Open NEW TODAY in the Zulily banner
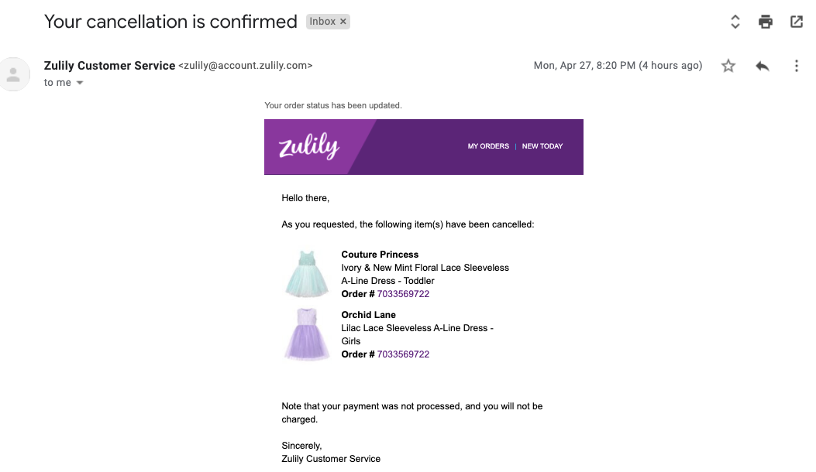Image resolution: width=816 pixels, height=472 pixels. (x=542, y=146)
